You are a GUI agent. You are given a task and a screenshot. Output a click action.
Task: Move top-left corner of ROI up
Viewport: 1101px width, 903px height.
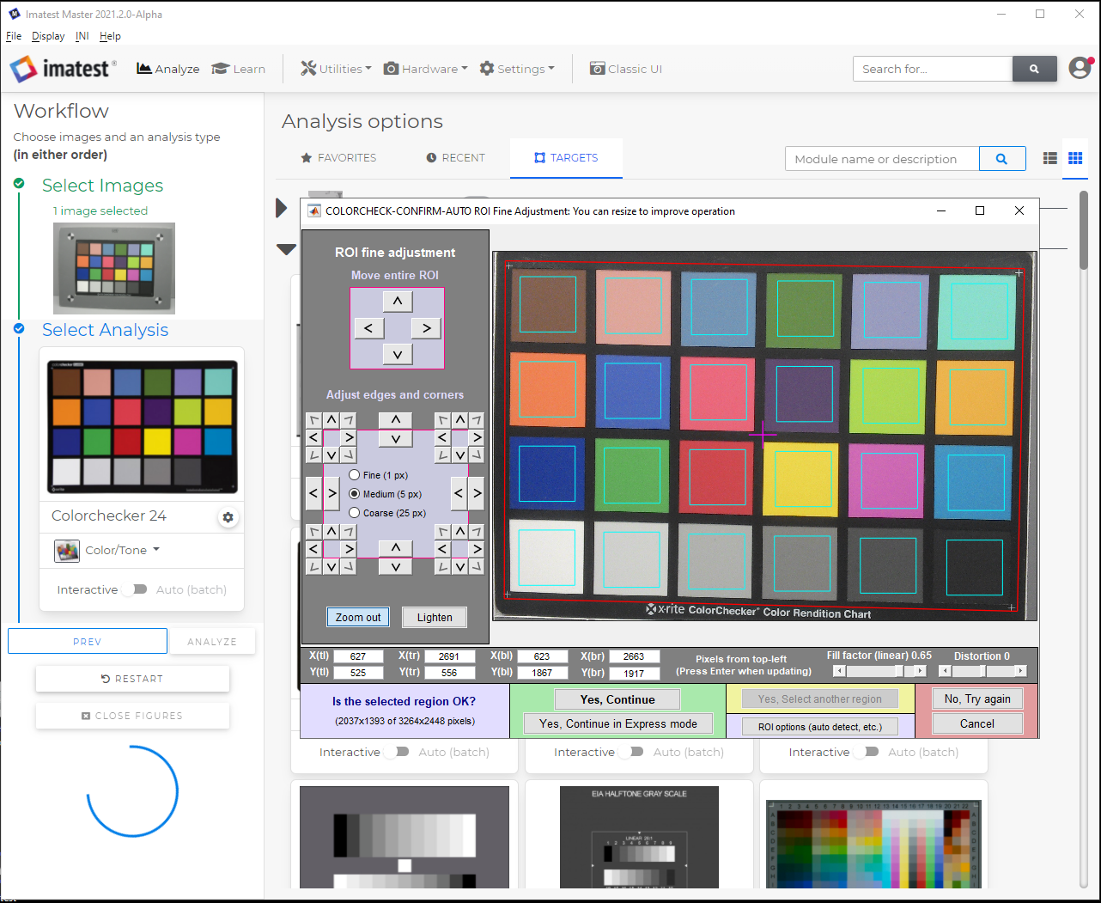[332, 420]
